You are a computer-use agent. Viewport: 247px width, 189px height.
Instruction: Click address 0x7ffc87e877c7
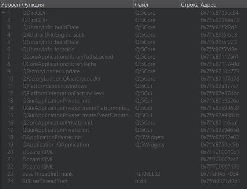(220, 86)
